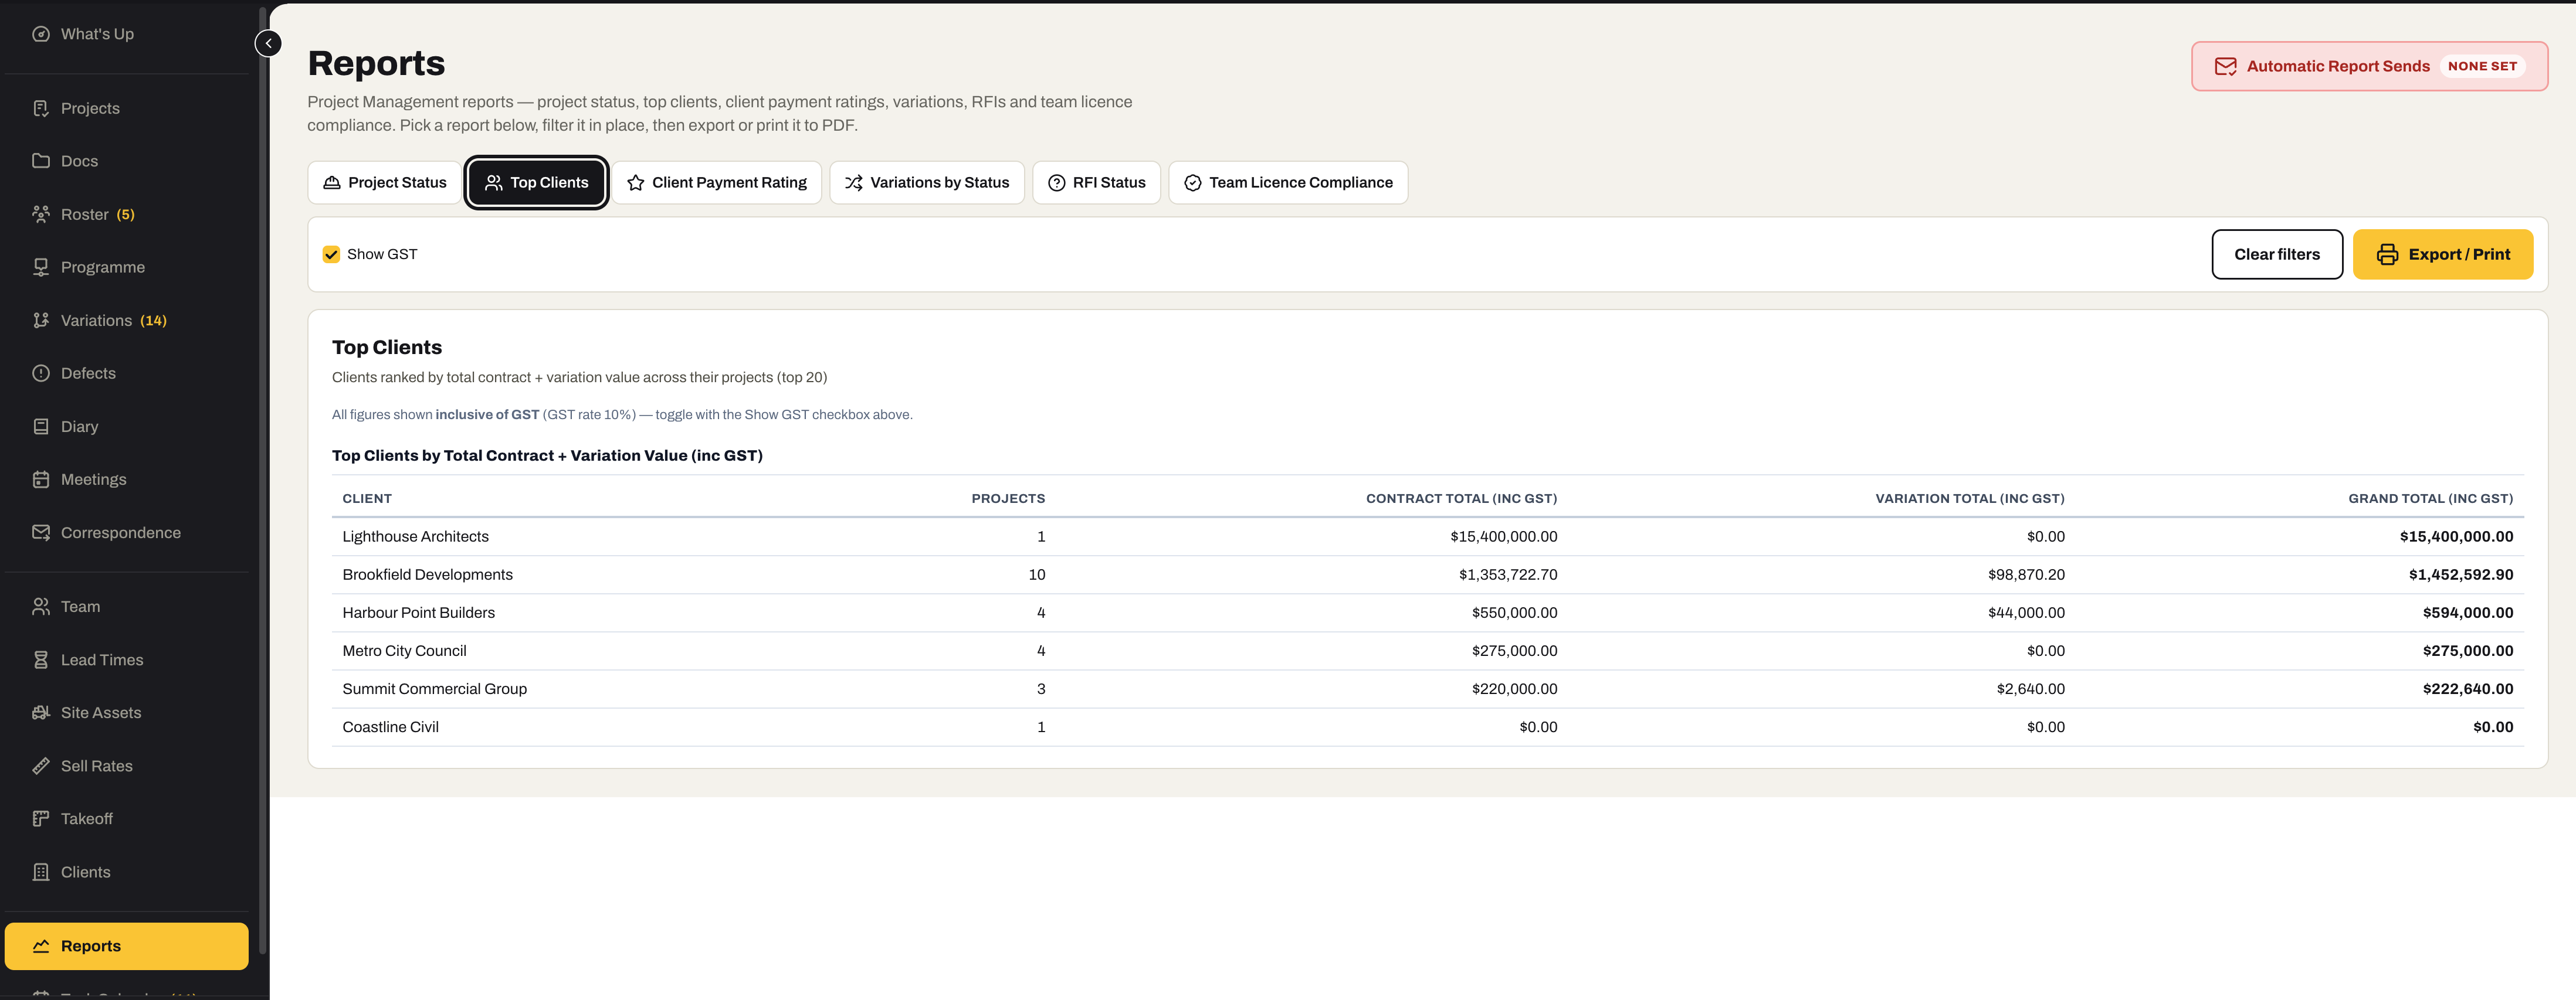Screen dimensions: 2576x1000
Task: Click the Takeoff sidebar icon
Action: [41, 819]
